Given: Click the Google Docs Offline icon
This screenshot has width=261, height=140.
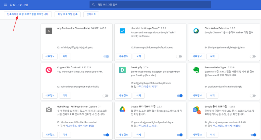Looking at the screenshot, I should (x=197, y=110).
